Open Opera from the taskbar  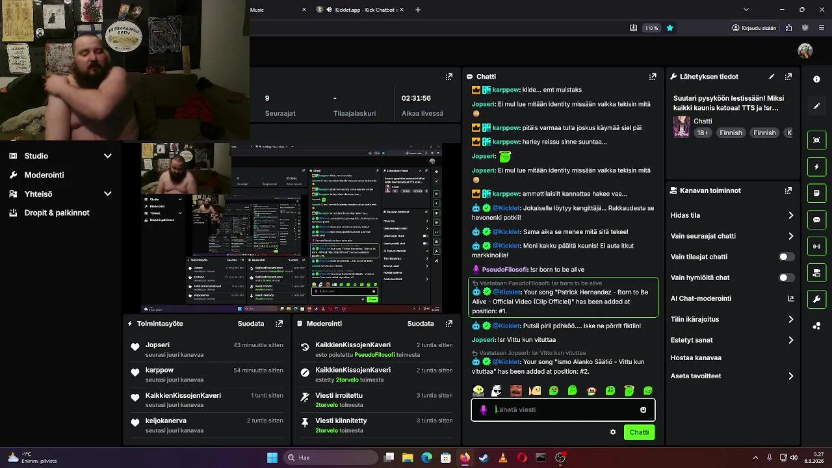click(522, 458)
